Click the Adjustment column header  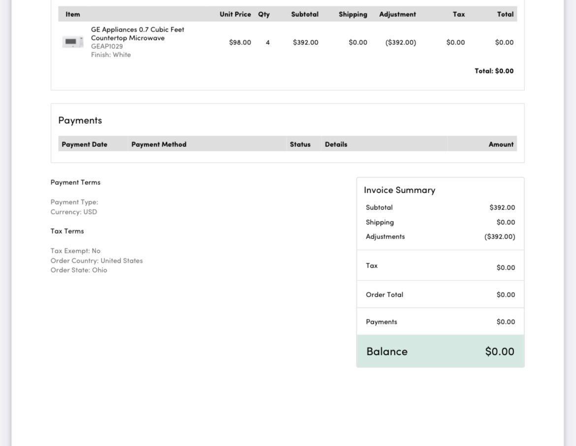(397, 14)
